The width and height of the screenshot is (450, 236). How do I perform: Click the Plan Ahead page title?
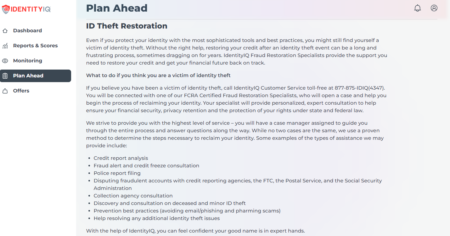click(x=117, y=8)
